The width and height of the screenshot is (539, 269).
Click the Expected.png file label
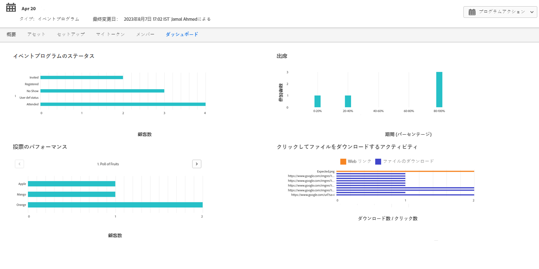tap(325, 171)
